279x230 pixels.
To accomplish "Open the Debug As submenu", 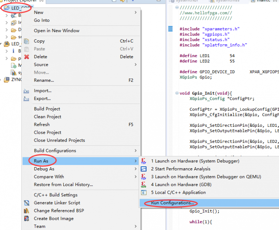I will click(x=44, y=169).
